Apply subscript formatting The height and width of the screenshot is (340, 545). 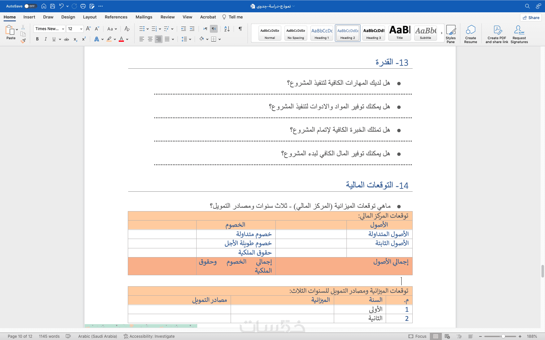click(x=75, y=39)
